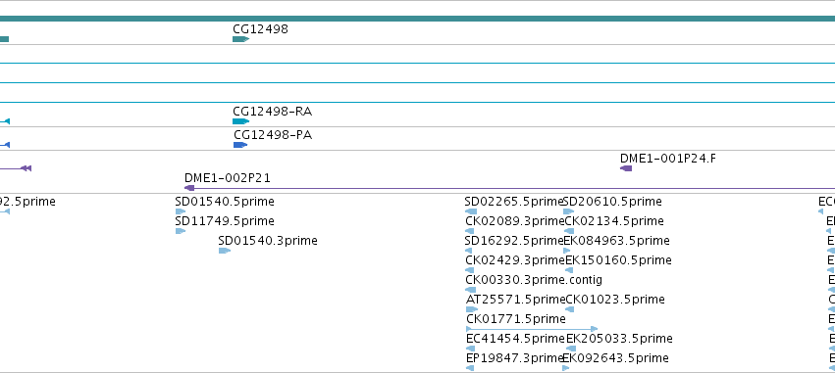The width and height of the screenshot is (835, 373).
Task: Click the CG12498 gene arrow glyph
Action: [x=240, y=39]
